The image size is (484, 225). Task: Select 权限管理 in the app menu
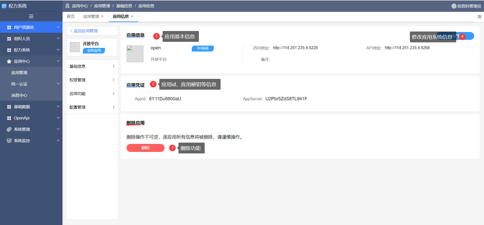click(x=92, y=80)
